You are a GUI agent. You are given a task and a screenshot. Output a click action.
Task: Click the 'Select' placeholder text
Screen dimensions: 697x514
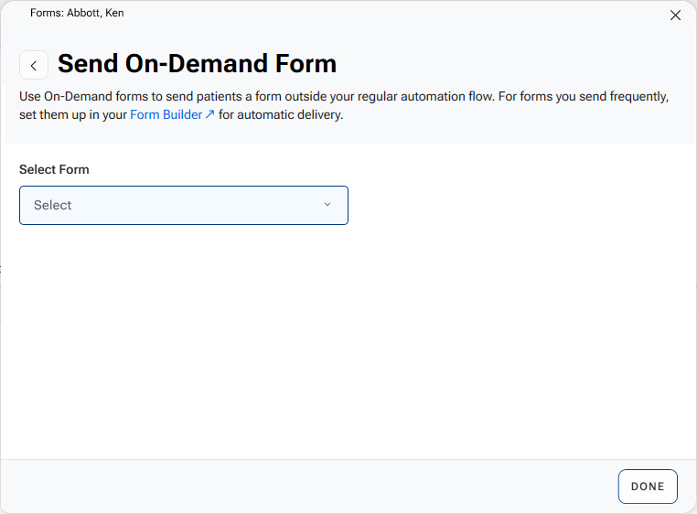tap(53, 205)
